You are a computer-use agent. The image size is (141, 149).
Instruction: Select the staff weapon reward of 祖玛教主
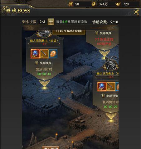44,54
